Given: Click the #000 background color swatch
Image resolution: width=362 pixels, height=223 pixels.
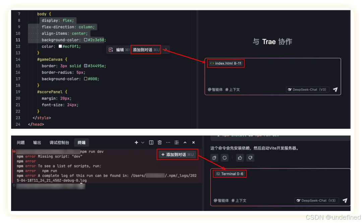Looking at the screenshot, I should (86, 79).
